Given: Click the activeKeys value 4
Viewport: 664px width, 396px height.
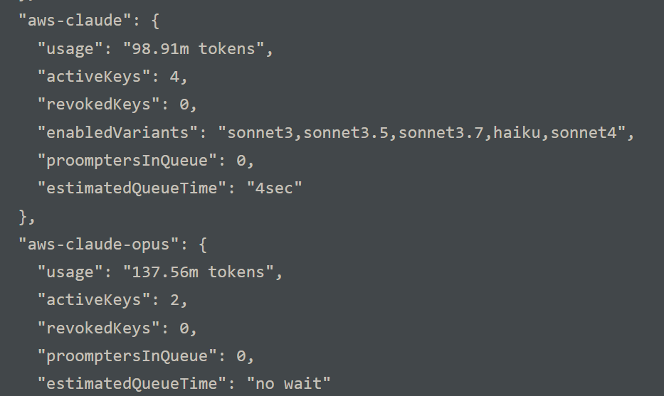Looking at the screenshot, I should tap(174, 77).
